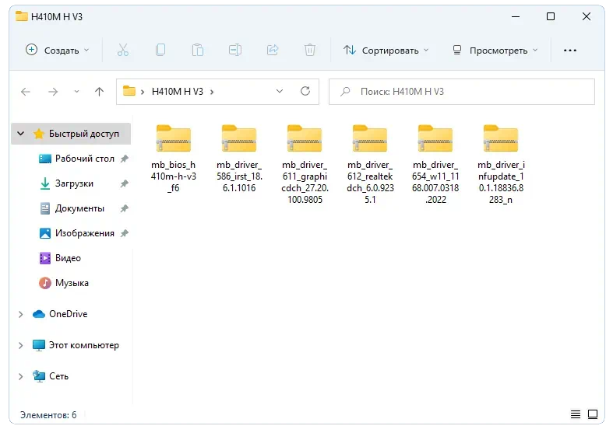Click the pin icon next to Рабочий стол
Viewport: 613px width, 433px height.
pyautogui.click(x=125, y=159)
